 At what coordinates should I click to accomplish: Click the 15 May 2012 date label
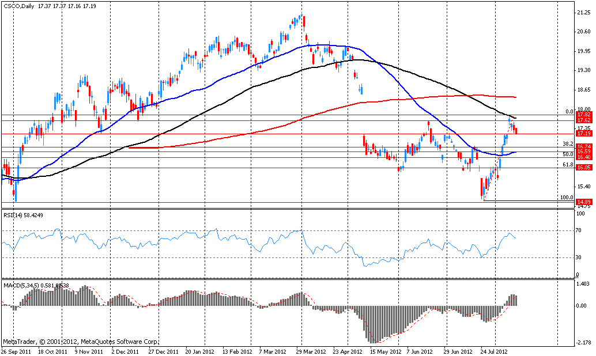[384, 350]
